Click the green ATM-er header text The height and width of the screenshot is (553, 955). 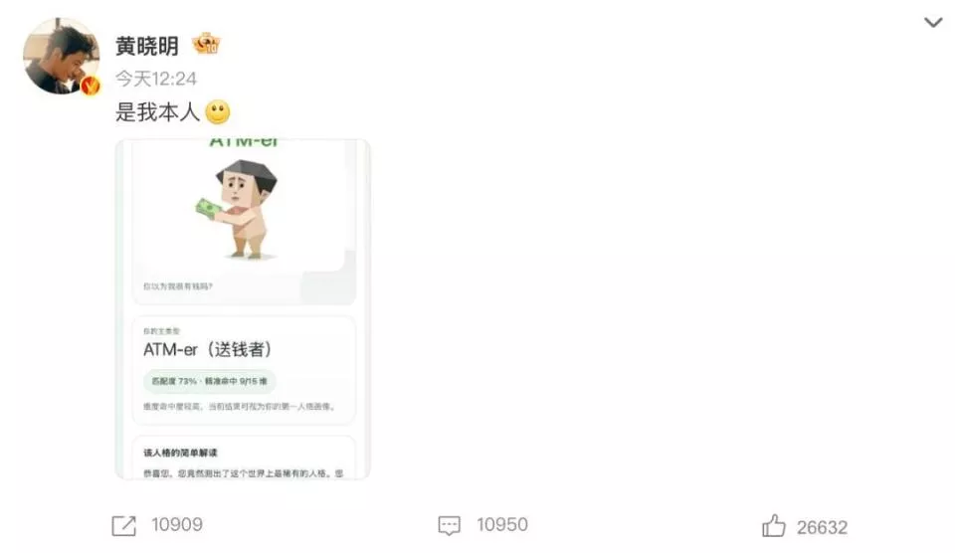click(243, 142)
